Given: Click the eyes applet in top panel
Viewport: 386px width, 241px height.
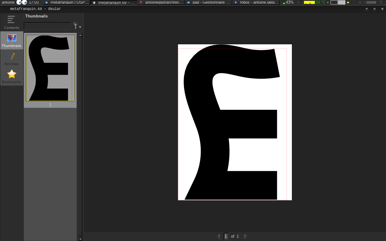Looking at the screenshot, I should coord(22,2).
